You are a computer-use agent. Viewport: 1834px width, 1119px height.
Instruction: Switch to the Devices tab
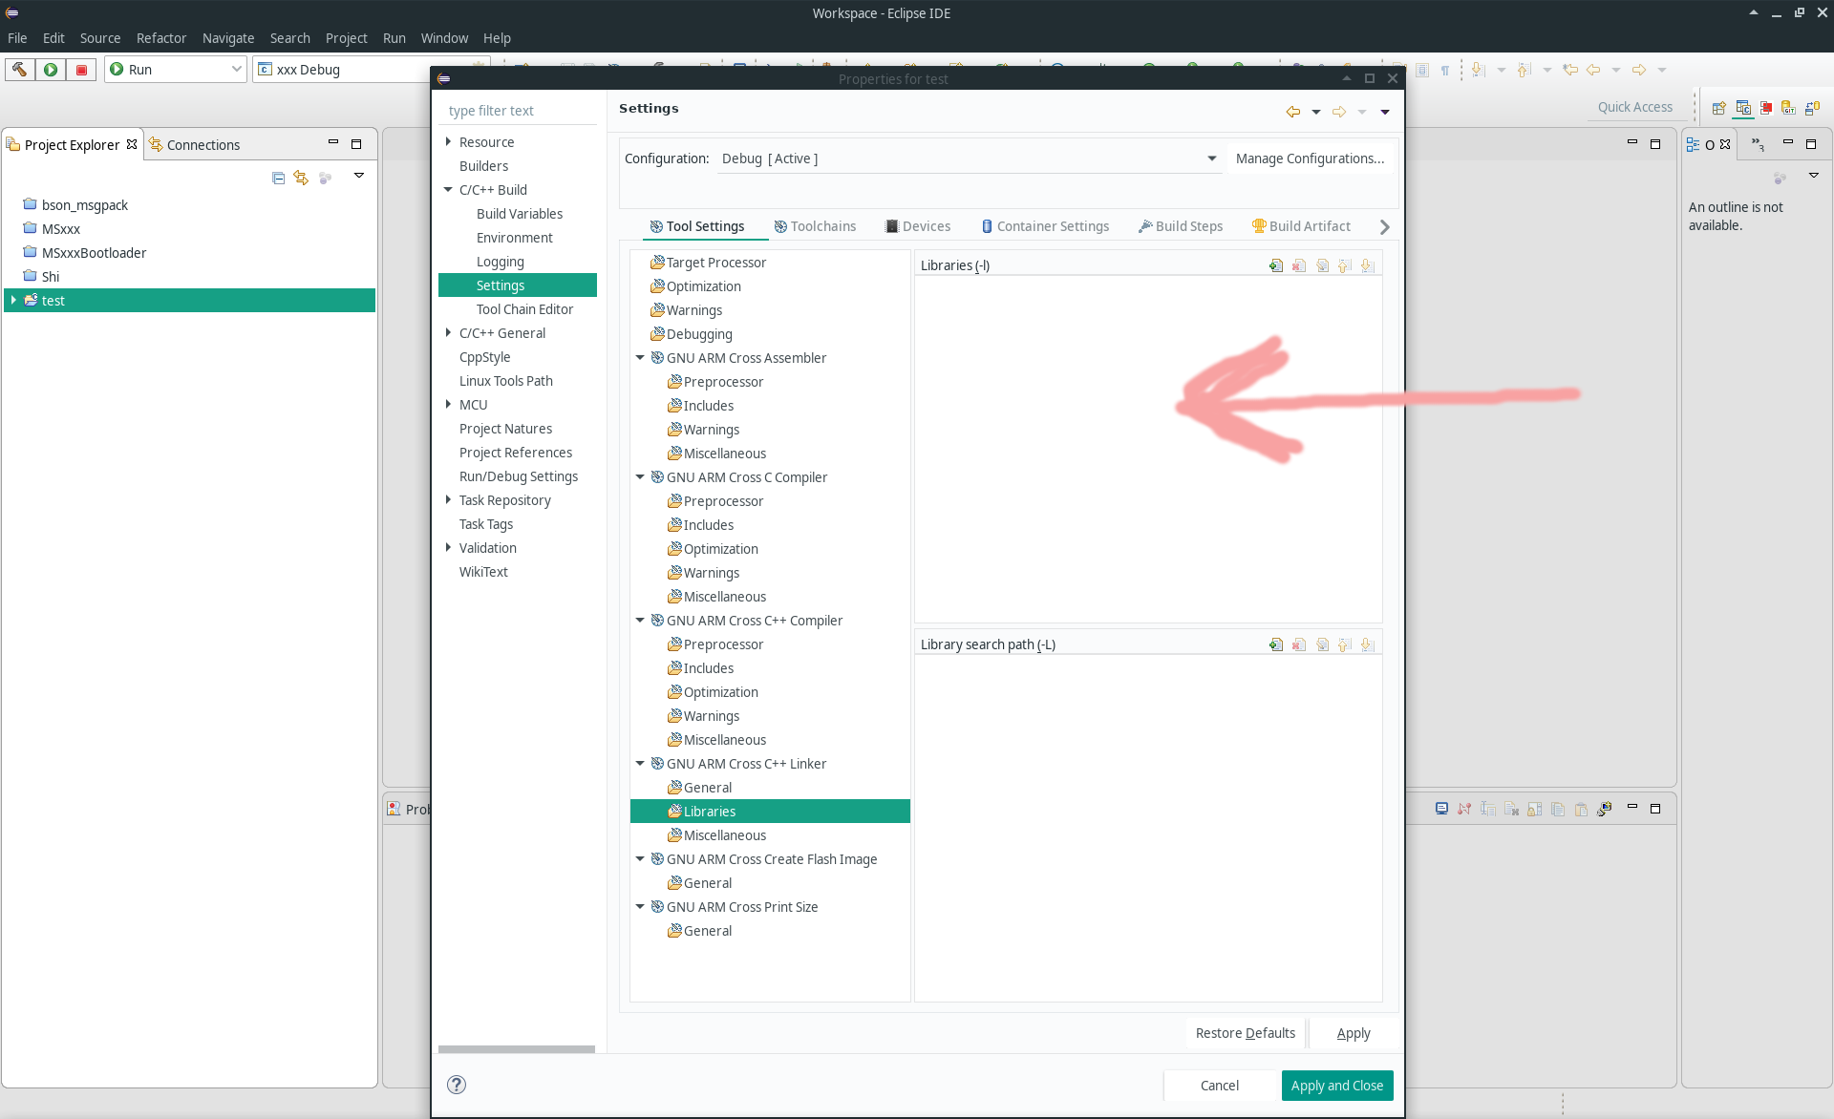coord(917,226)
